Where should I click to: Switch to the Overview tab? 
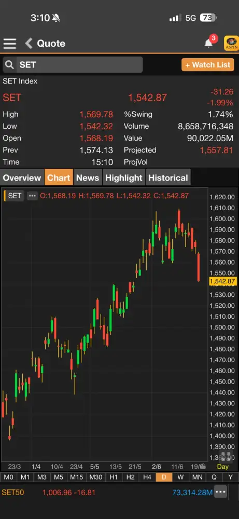[x=22, y=177]
